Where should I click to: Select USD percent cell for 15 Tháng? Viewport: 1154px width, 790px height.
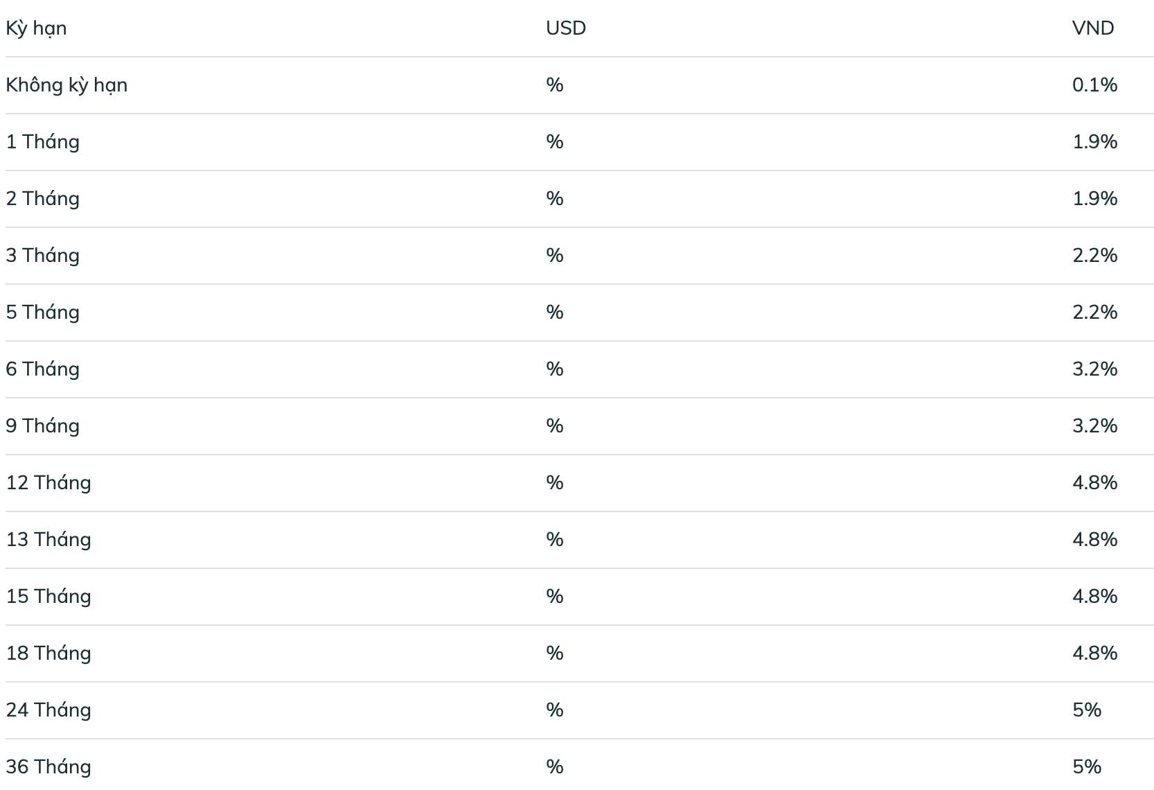[554, 597]
